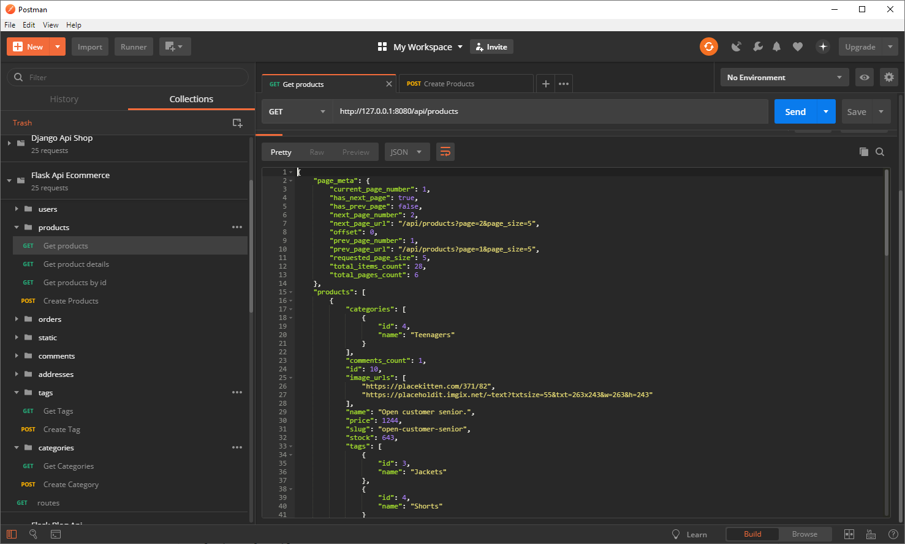Viewport: 905px width, 544px height.
Task: Toggle sidebar visibility in status bar
Action: click(12, 534)
